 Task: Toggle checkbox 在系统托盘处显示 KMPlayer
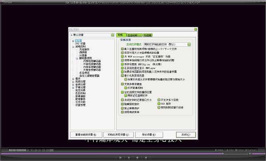[122, 68]
